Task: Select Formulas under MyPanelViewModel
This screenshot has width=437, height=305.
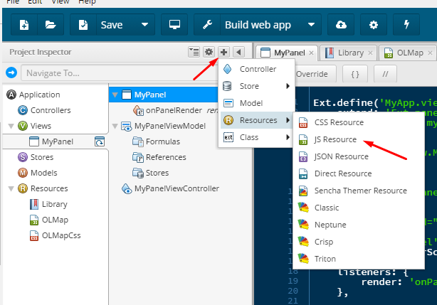Action: click(x=163, y=141)
